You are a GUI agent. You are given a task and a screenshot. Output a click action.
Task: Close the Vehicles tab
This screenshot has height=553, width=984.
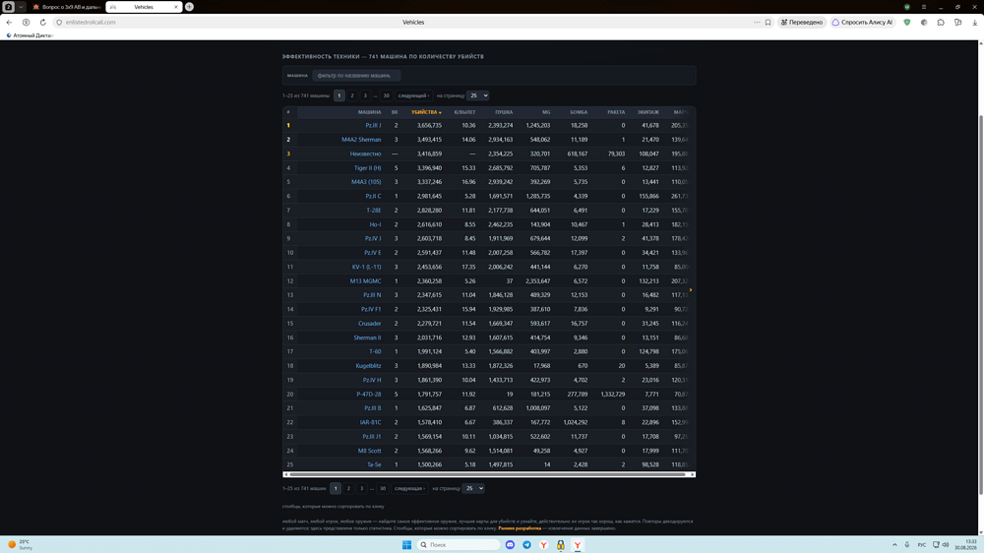(x=176, y=7)
